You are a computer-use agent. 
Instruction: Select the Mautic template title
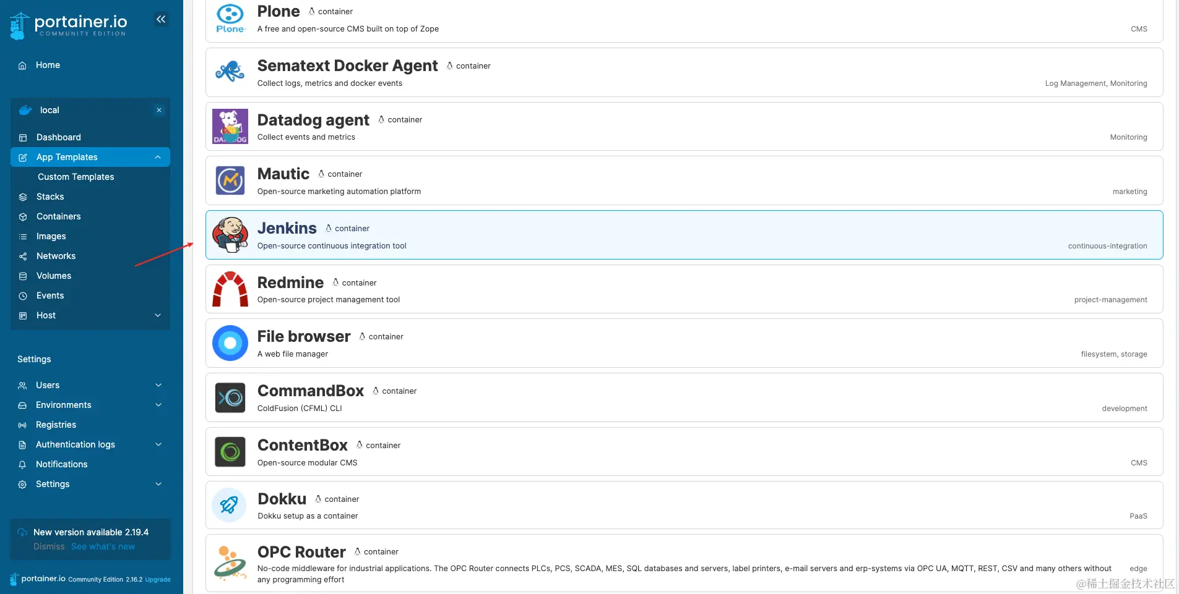[283, 174]
